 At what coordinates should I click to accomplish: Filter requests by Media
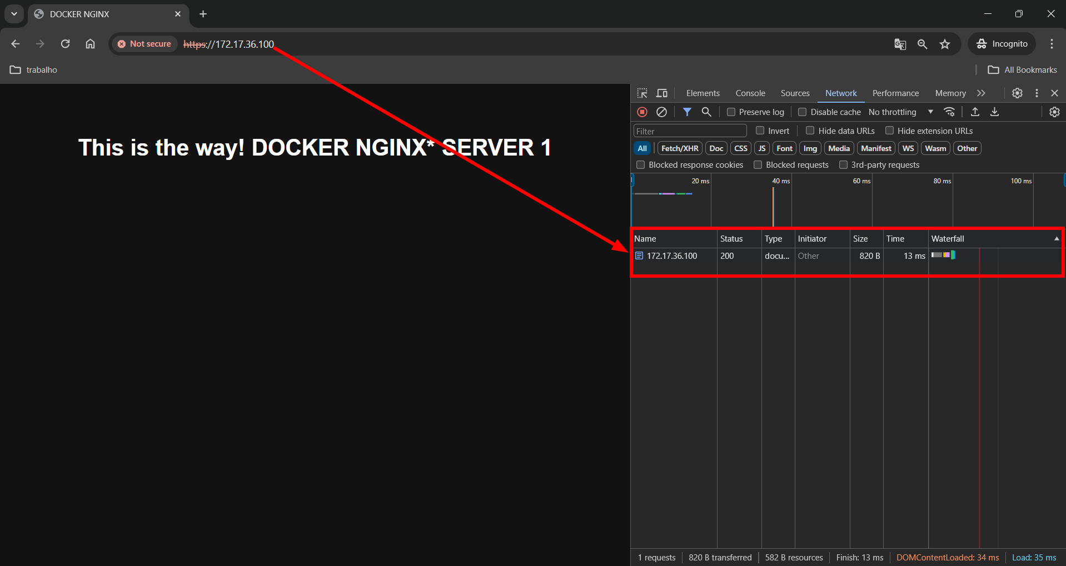click(839, 148)
